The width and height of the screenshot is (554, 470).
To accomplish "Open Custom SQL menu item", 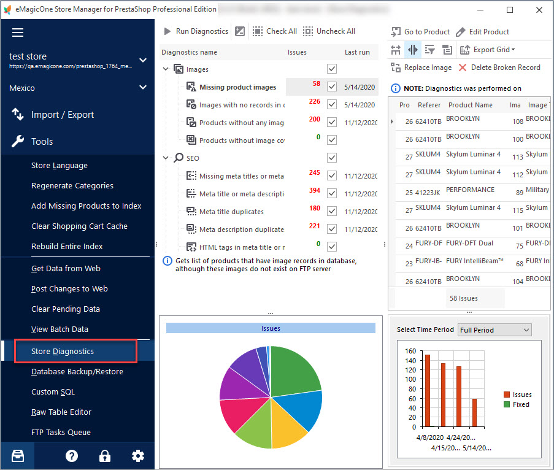I will tap(53, 392).
